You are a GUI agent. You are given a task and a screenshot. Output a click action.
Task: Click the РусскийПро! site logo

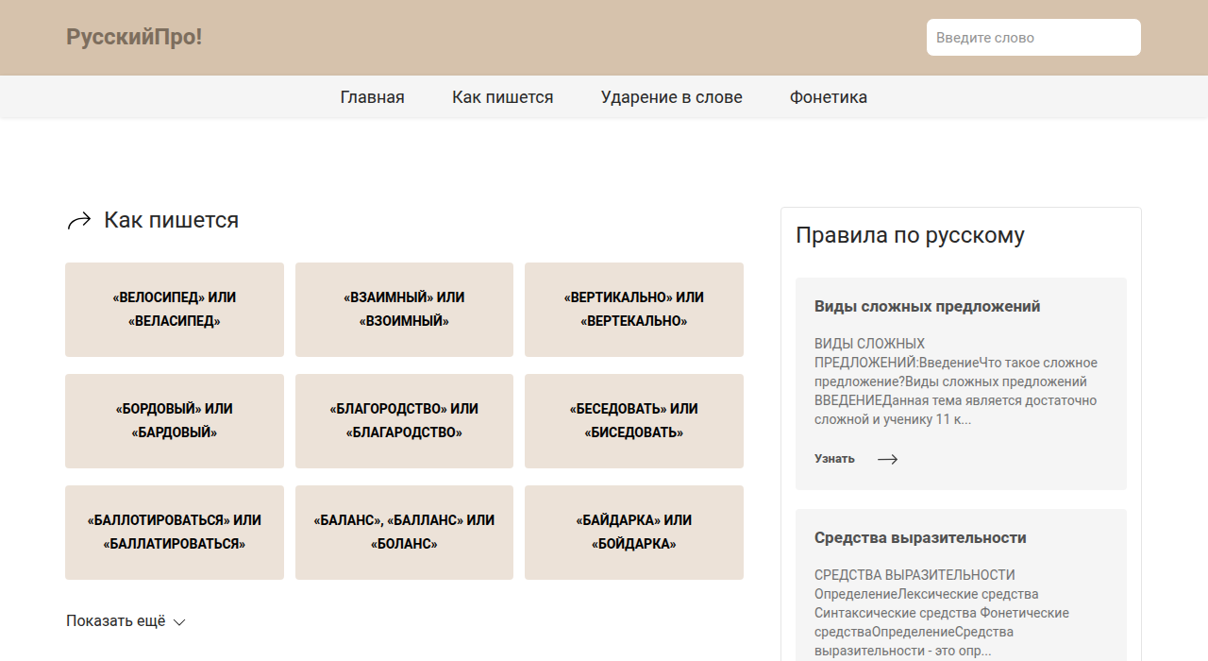click(134, 37)
